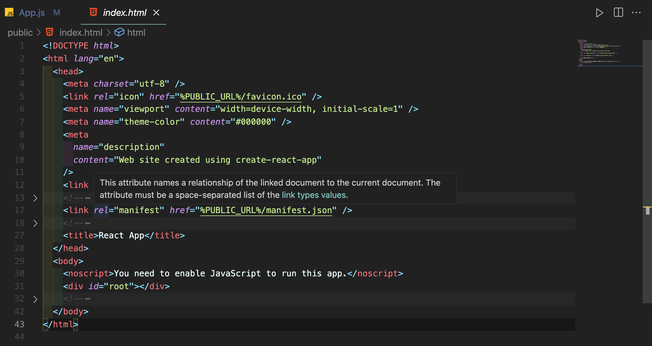
Task: Click the html breadcrumb symbol
Action: pyautogui.click(x=136, y=32)
